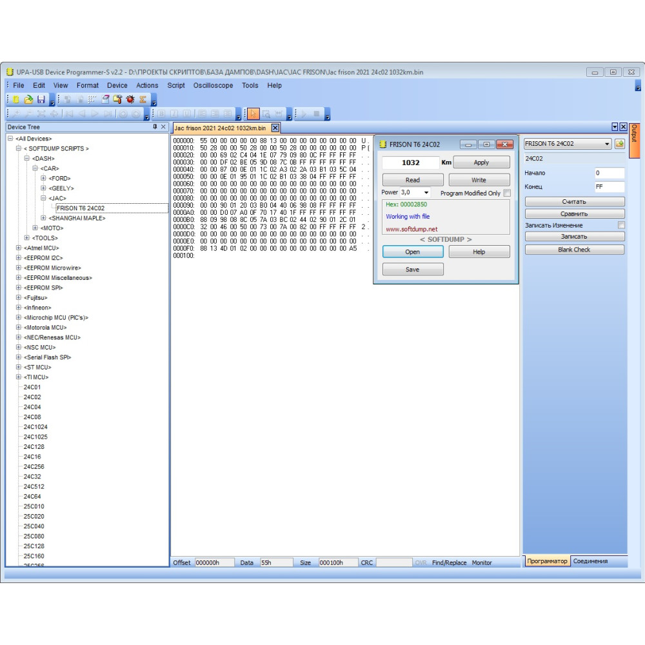Click the Offset field in the status bar
Viewport: 645px width, 645px height.
(214, 562)
